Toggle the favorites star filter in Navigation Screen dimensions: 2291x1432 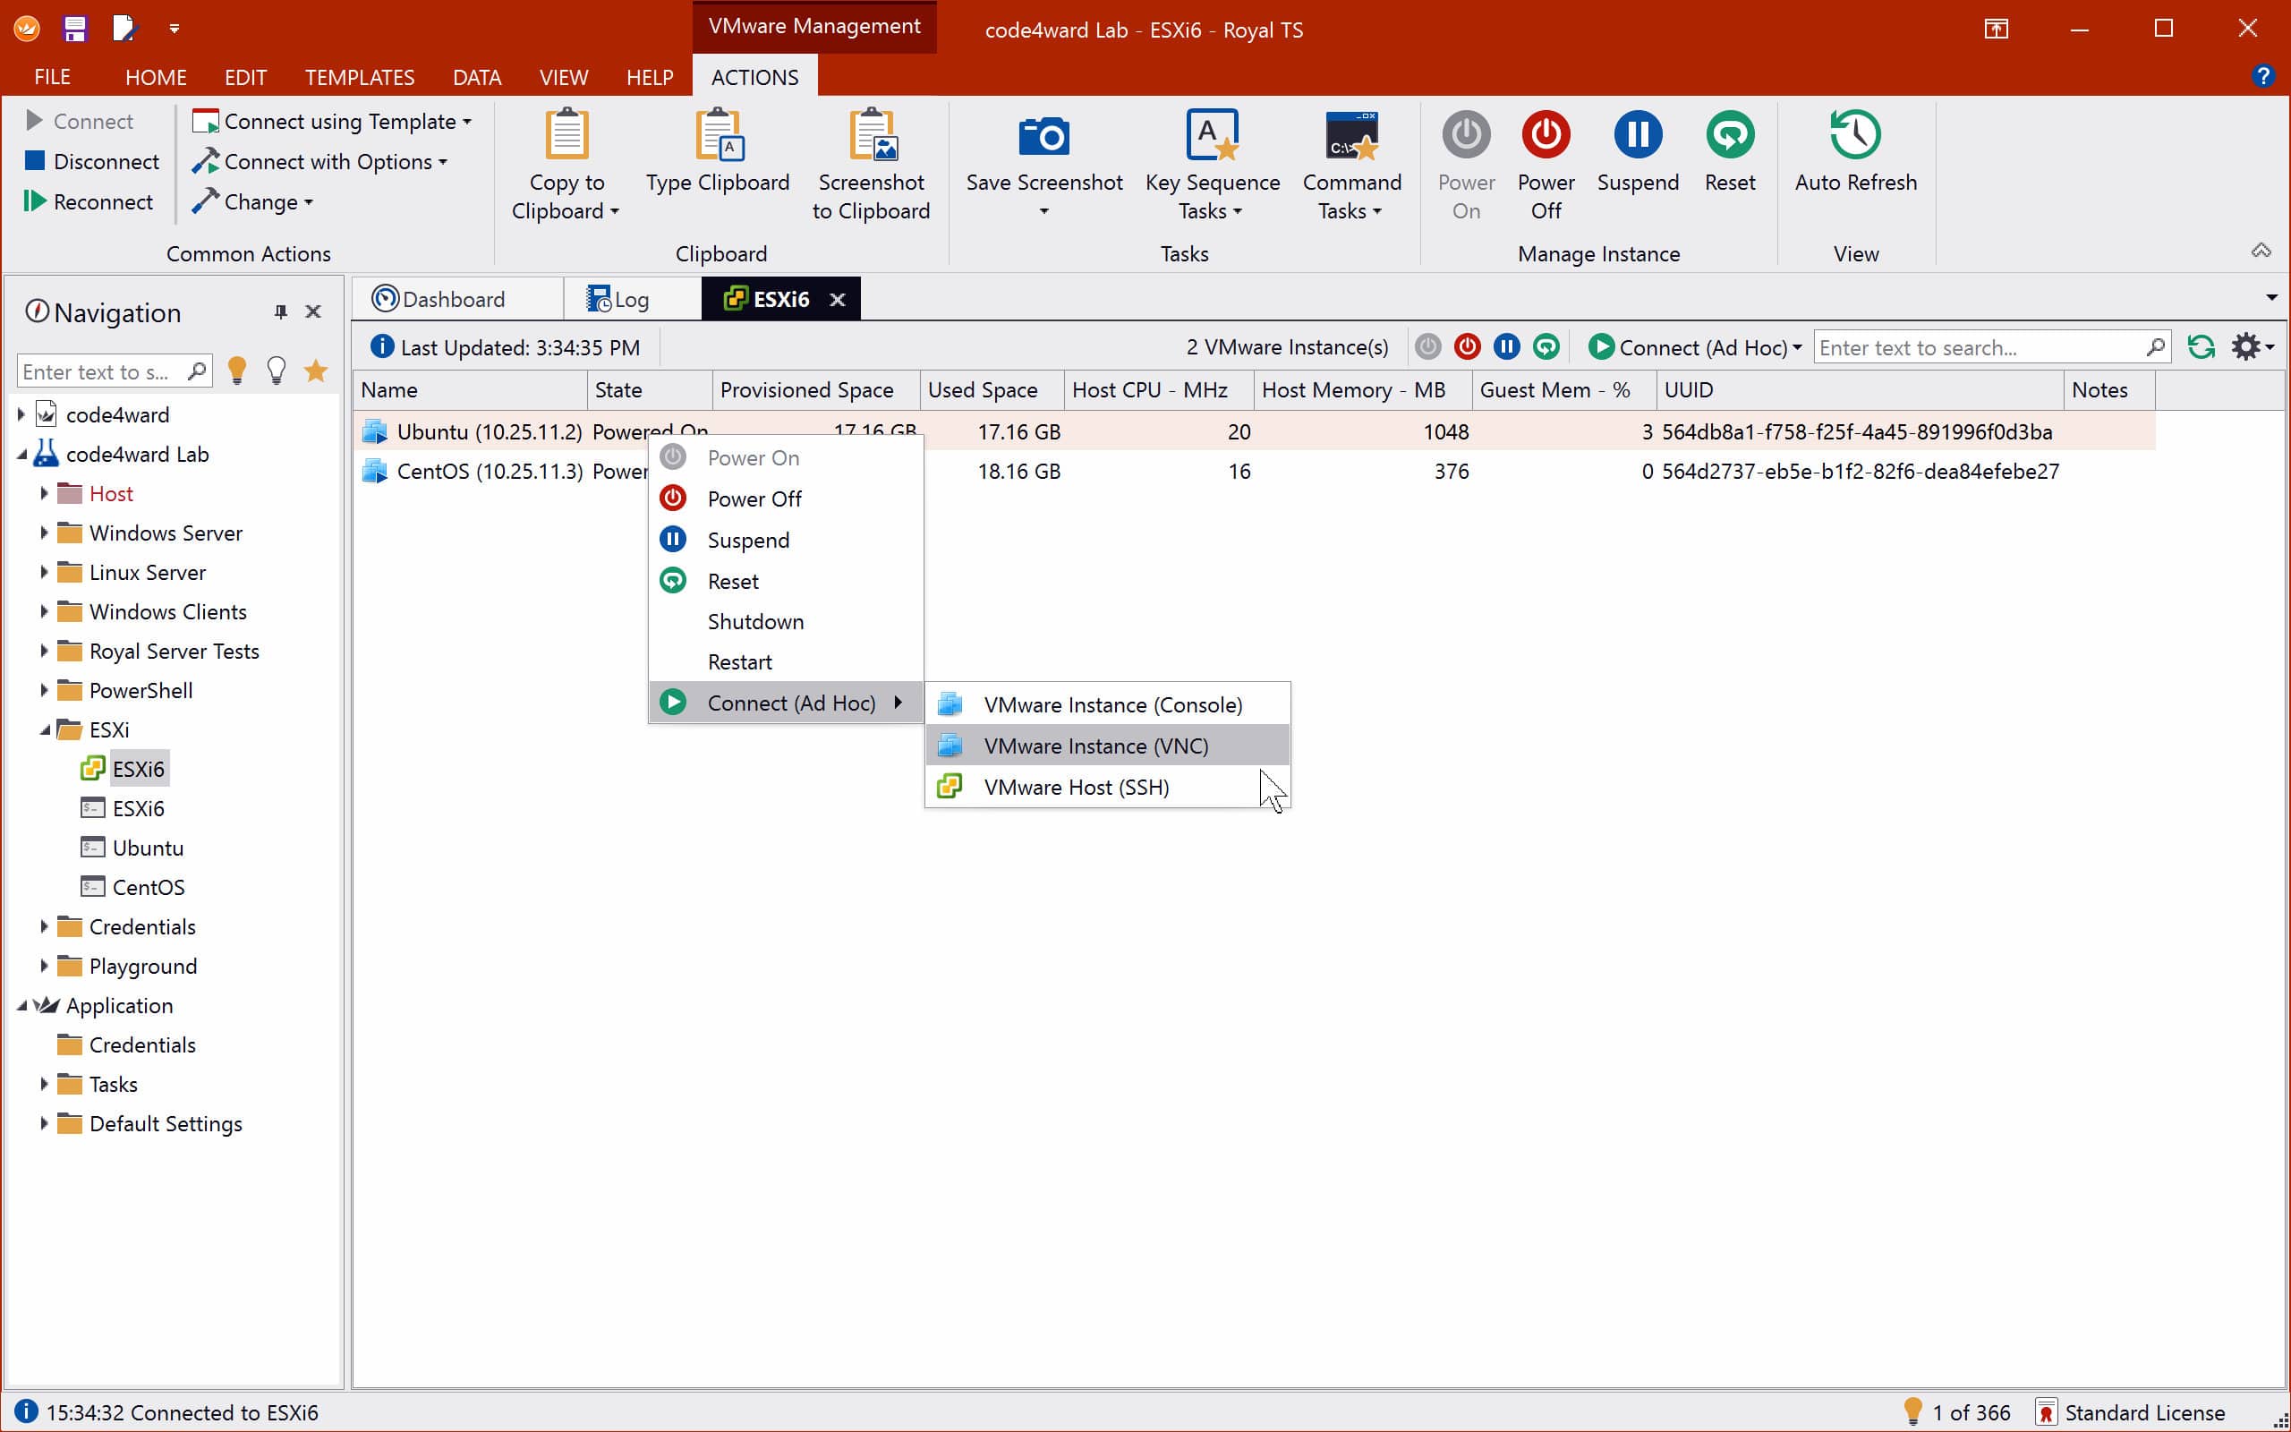[x=315, y=371]
